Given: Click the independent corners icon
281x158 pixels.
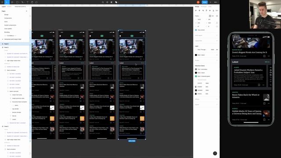Looking at the screenshot, I should pyautogui.click(x=217, y=26).
